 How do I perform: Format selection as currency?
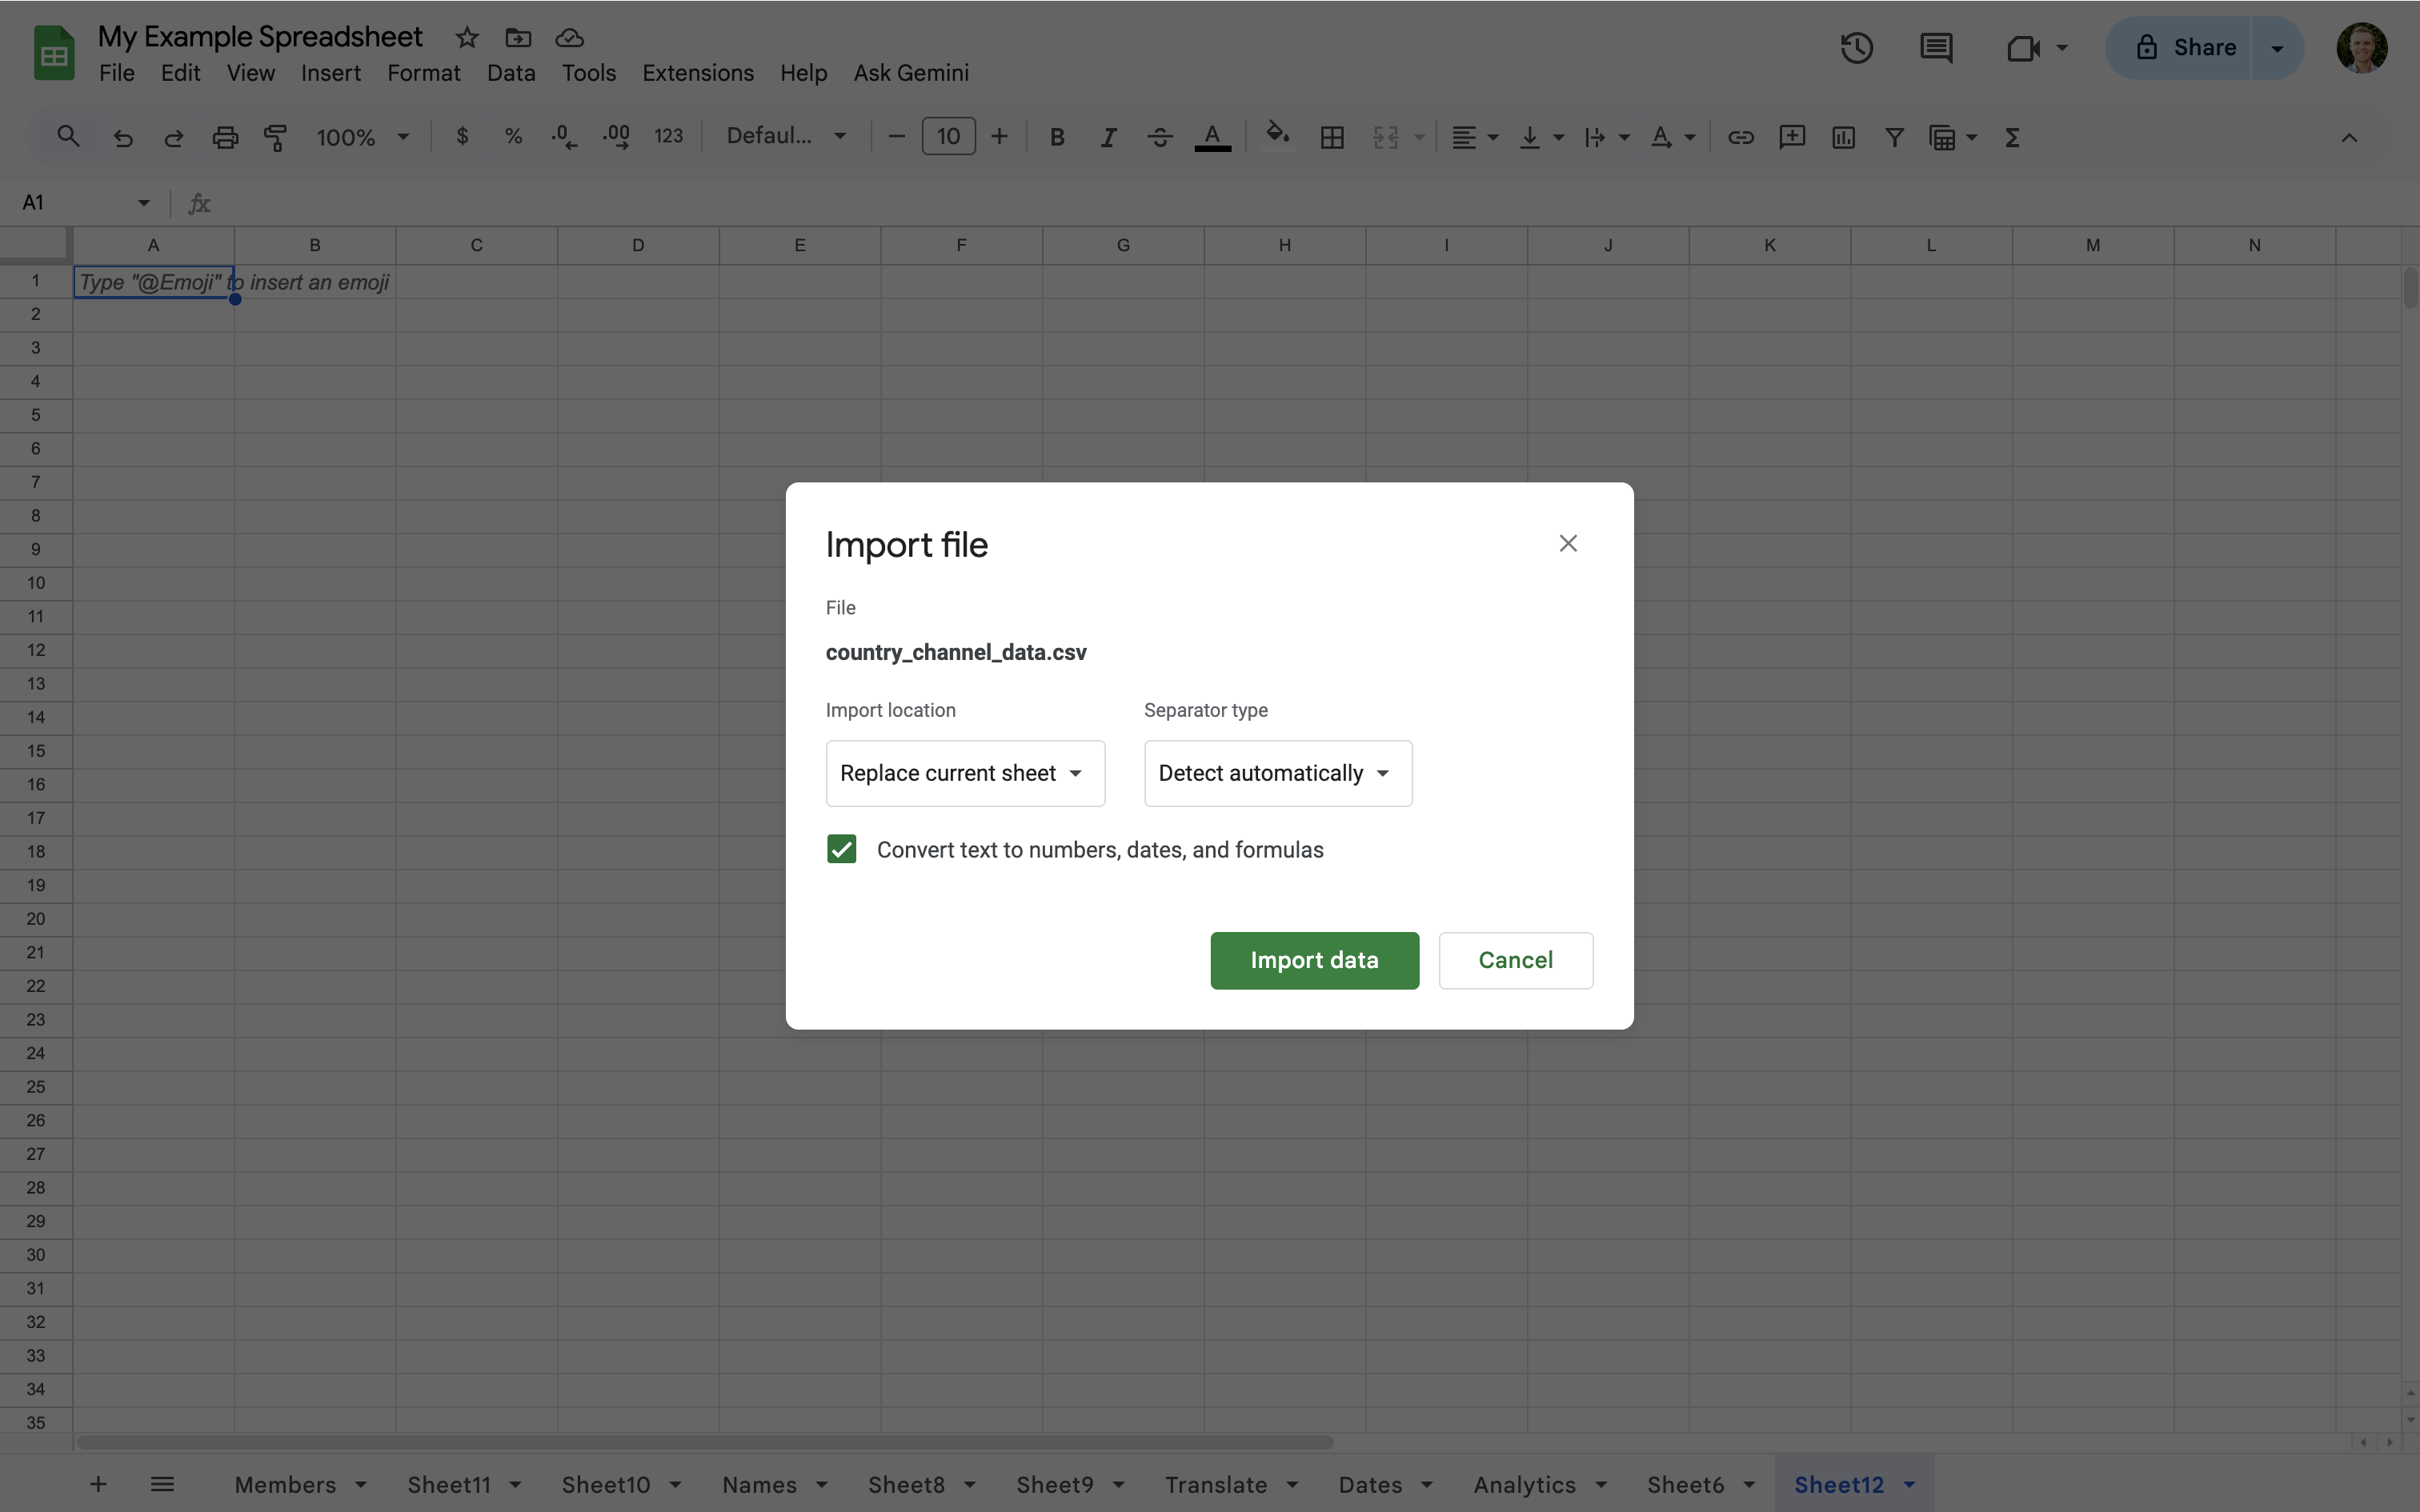coord(461,136)
